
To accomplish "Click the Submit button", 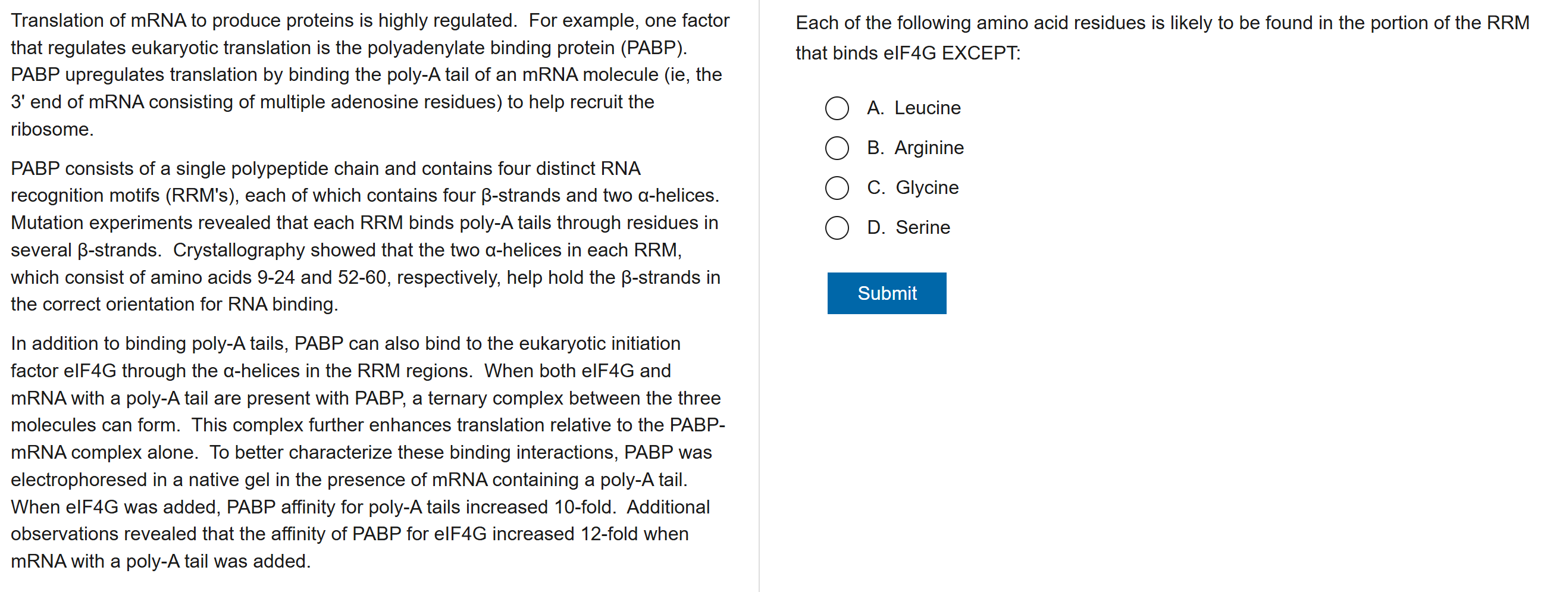I will coord(886,293).
